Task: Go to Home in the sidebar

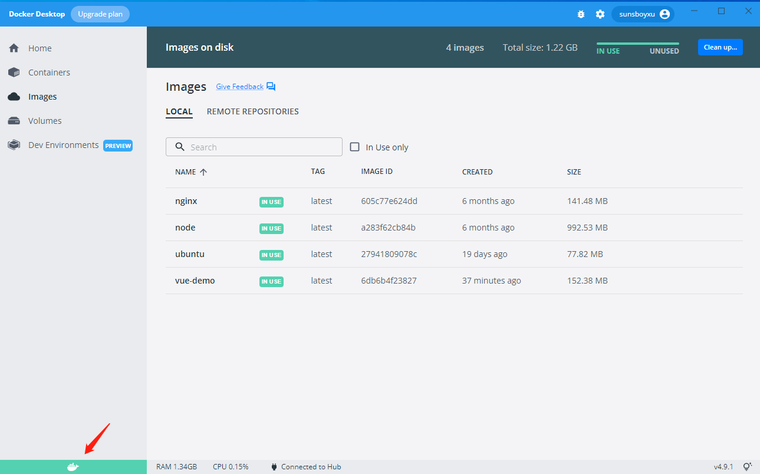Action: pyautogui.click(x=40, y=48)
